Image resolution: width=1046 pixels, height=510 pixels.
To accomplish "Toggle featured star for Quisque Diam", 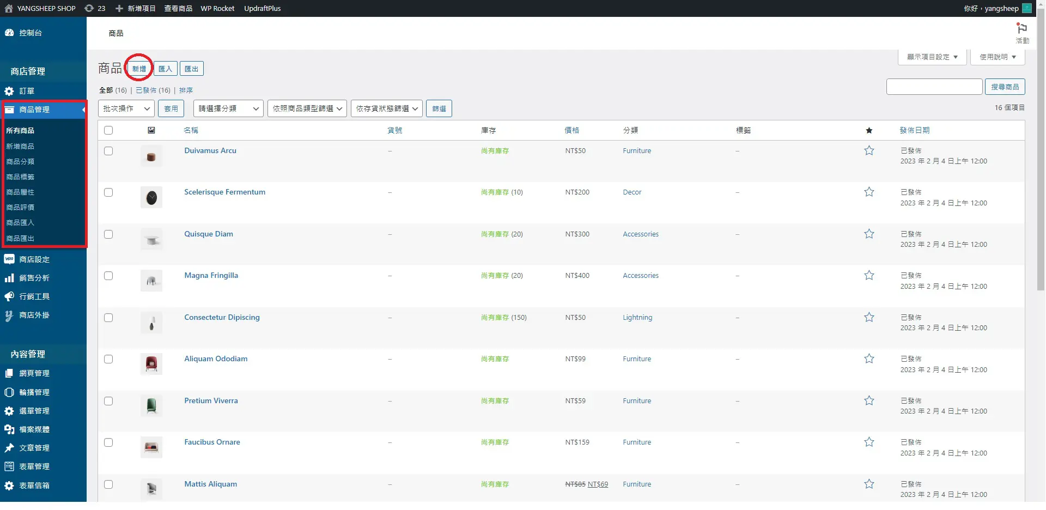I will pyautogui.click(x=869, y=234).
